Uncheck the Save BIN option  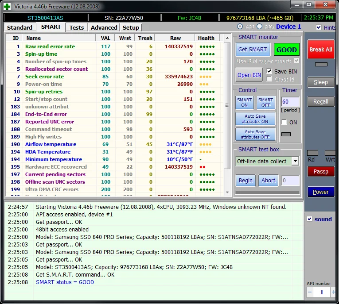tap(269, 71)
